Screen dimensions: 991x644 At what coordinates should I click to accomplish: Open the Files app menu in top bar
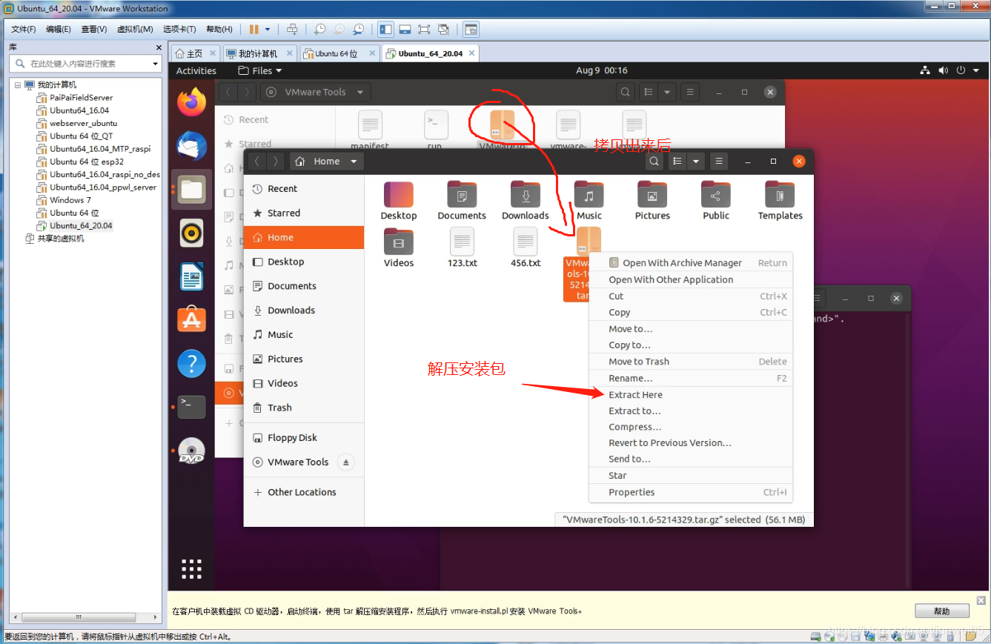tap(260, 71)
